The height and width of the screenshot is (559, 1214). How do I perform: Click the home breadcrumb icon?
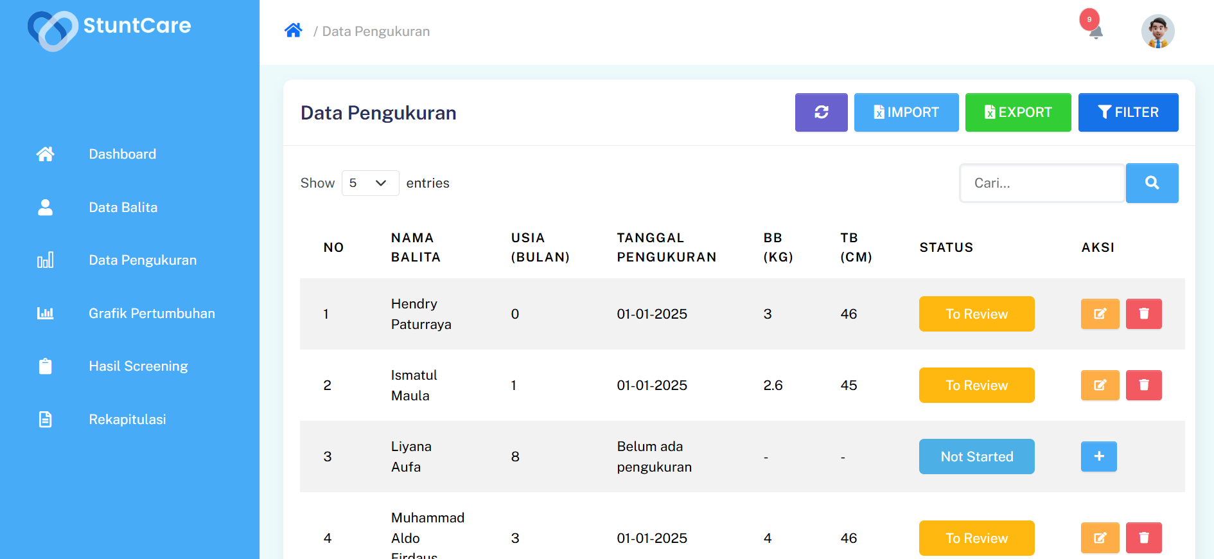point(294,31)
